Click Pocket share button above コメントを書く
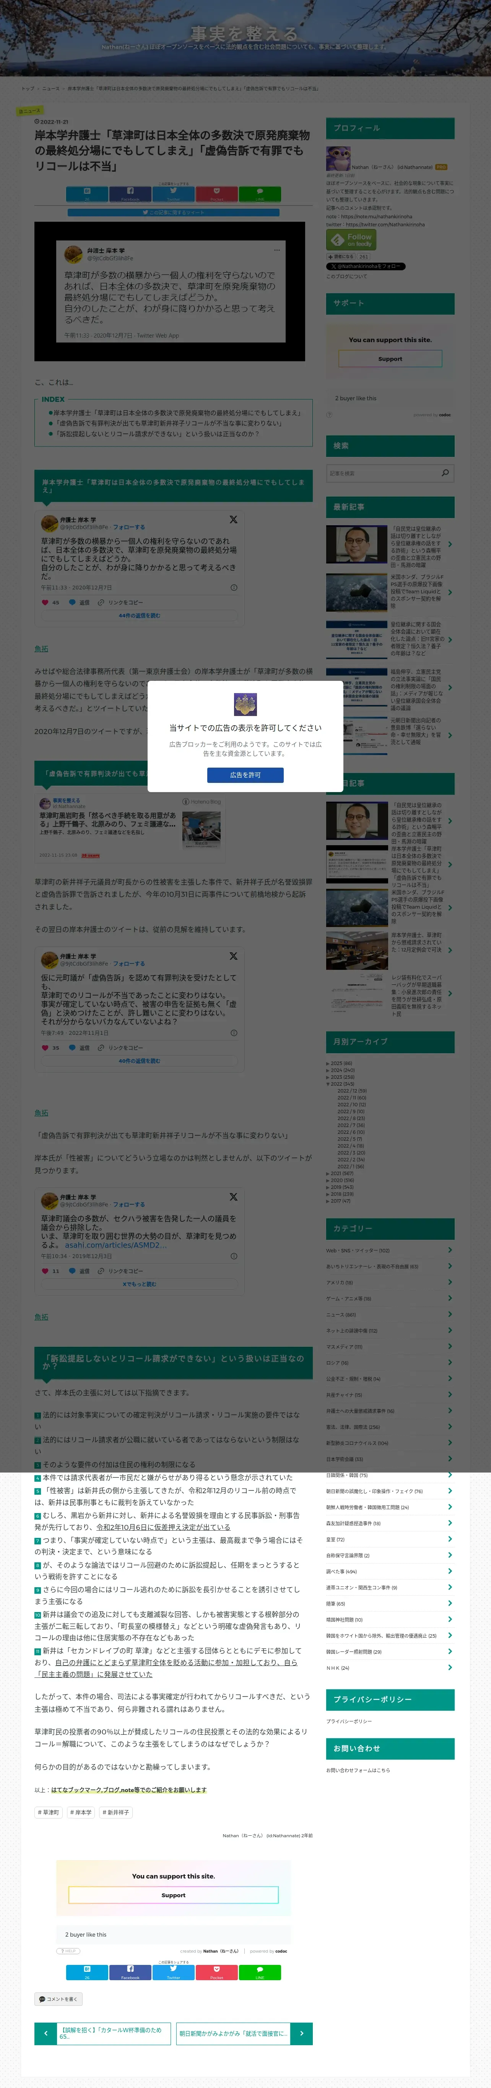This screenshot has height=2088, width=491. click(x=216, y=1973)
